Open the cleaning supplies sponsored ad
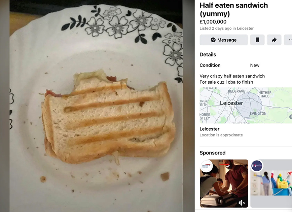The width and height of the screenshot is (292, 212). click(x=271, y=183)
